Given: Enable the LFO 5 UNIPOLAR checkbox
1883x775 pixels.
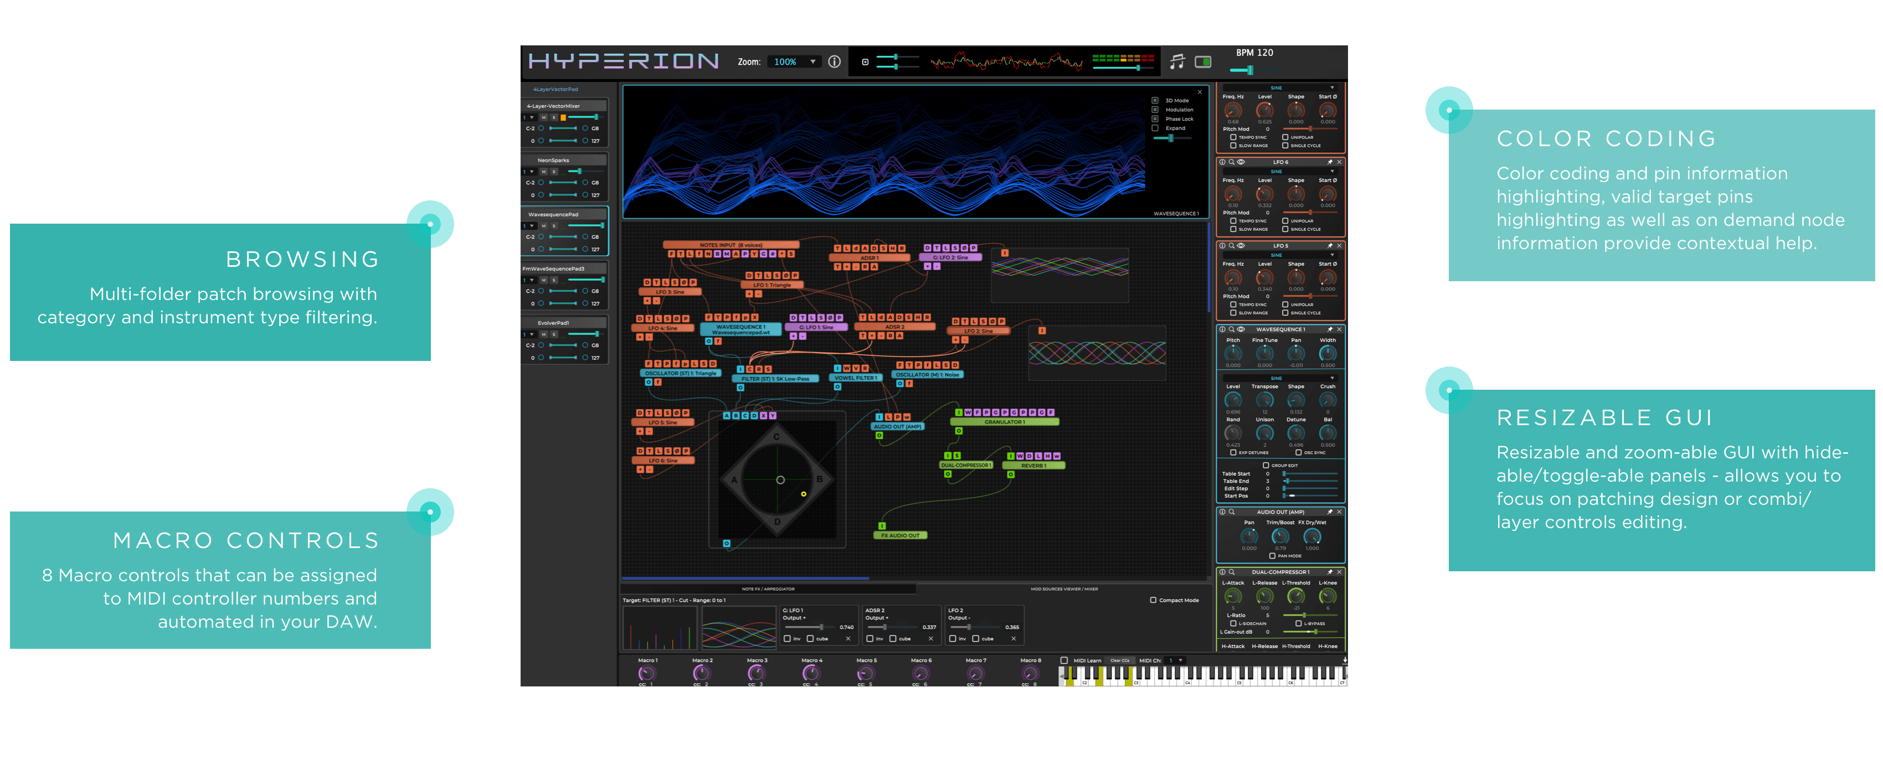Looking at the screenshot, I should click(1285, 304).
